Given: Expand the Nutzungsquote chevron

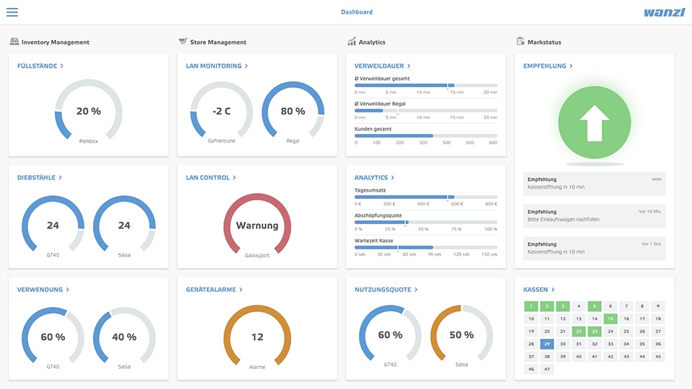Looking at the screenshot, I should coord(416,290).
